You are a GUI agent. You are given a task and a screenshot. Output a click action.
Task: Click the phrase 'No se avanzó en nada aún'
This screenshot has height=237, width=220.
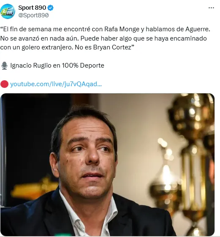tap(39, 38)
